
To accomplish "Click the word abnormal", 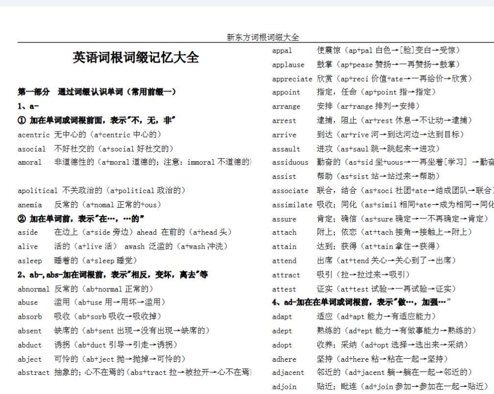I will pyautogui.click(x=33, y=289).
